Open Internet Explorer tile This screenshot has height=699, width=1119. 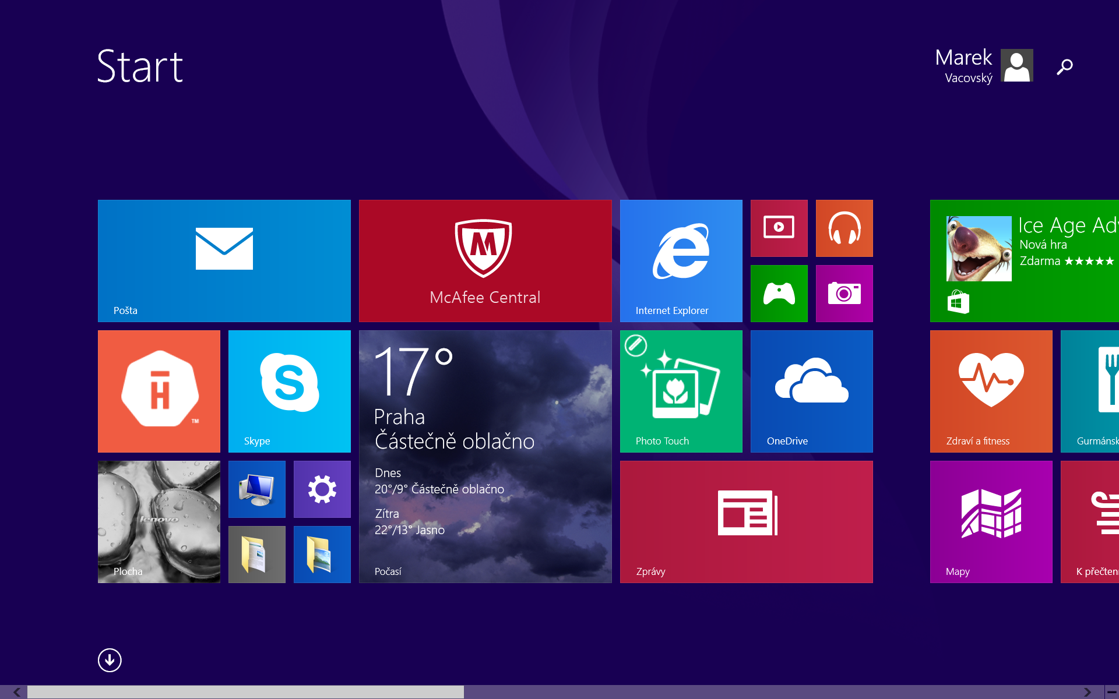point(681,261)
